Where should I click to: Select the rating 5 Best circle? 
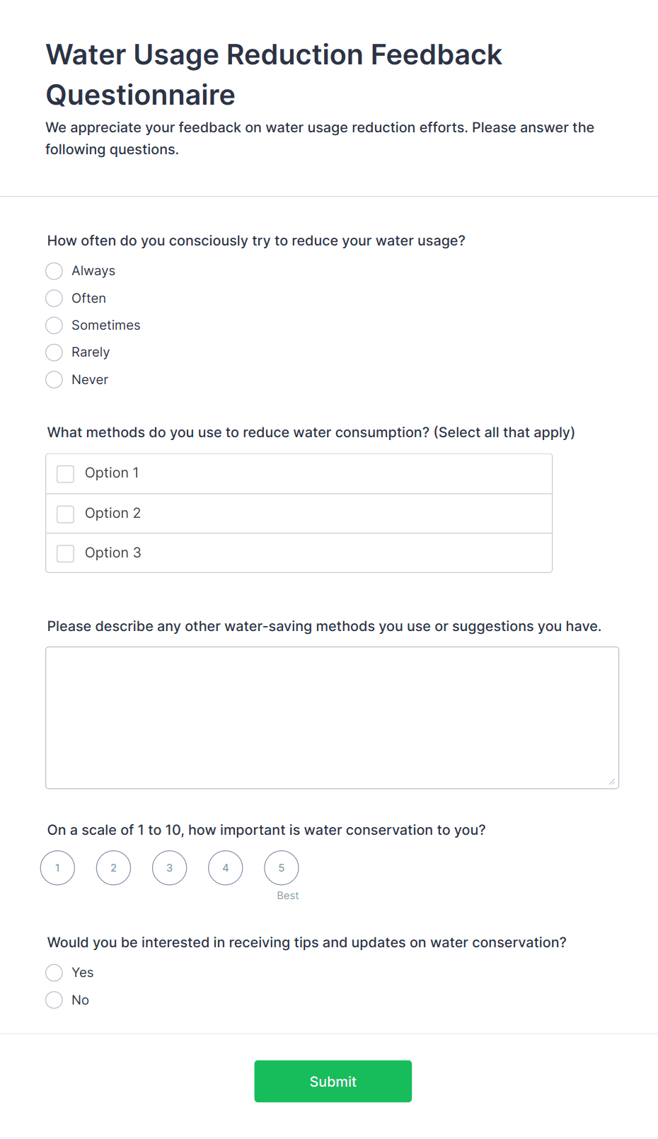pyautogui.click(x=281, y=868)
